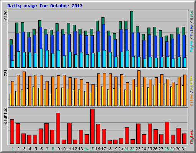Click day 12 on the date axis
196x153 pixels.
(x=75, y=149)
